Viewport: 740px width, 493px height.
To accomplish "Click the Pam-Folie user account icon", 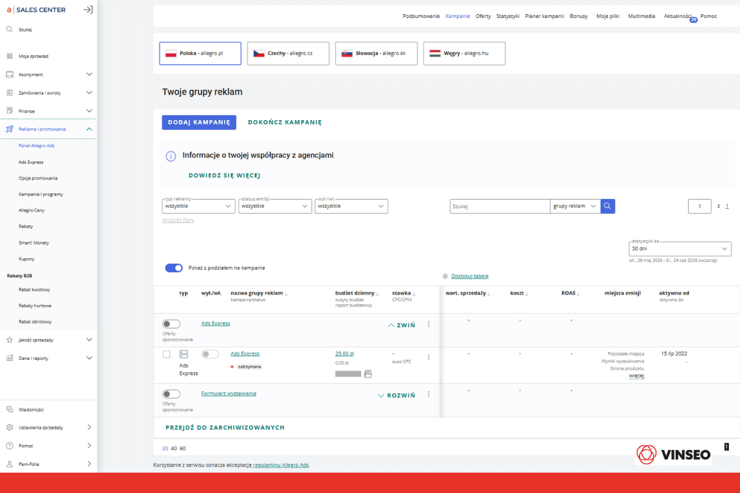I will point(9,464).
